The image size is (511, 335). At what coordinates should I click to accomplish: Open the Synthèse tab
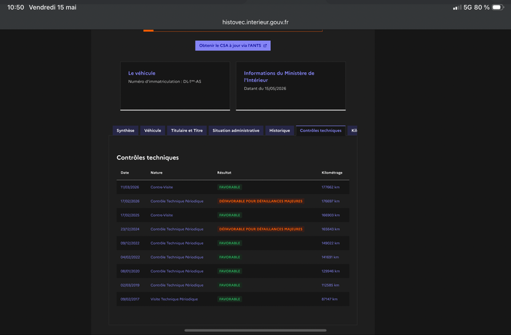125,131
